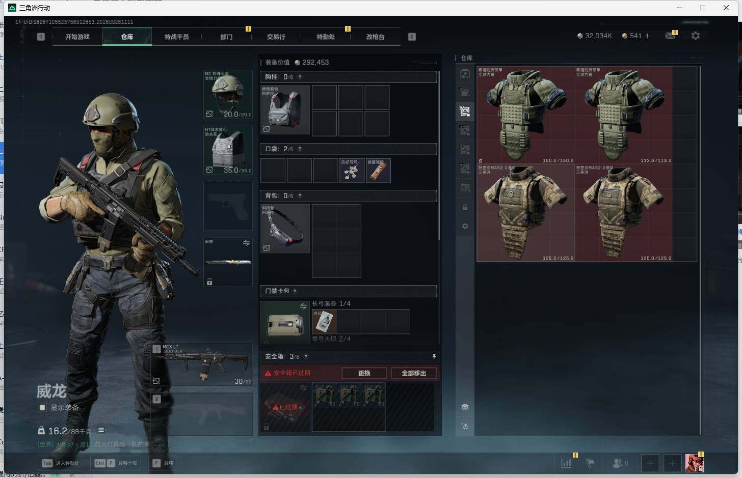Click the flag icon in bottom bar
The width and height of the screenshot is (742, 478).
(590, 463)
